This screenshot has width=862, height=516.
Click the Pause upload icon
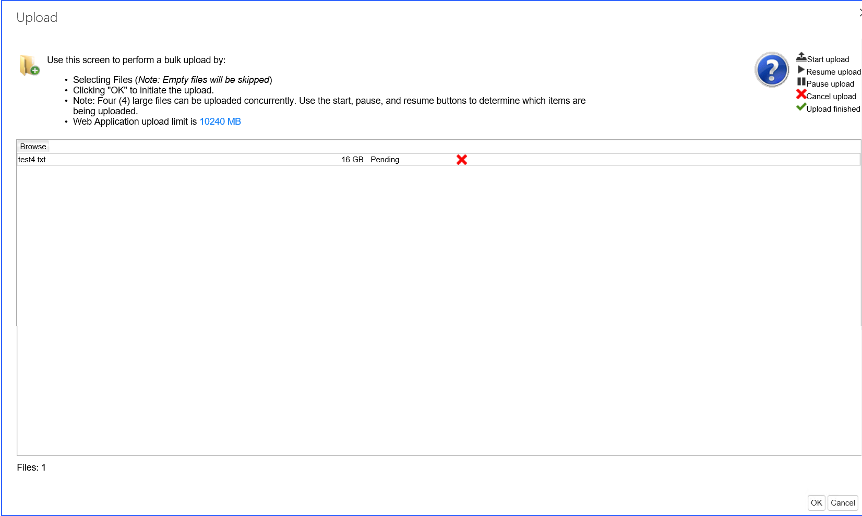[x=801, y=82]
